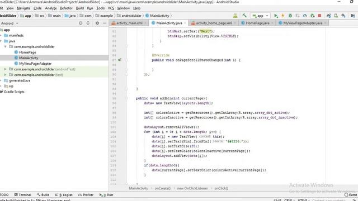Collapse all icon in Project panel header
358x201 pixels.
(x=88, y=23)
